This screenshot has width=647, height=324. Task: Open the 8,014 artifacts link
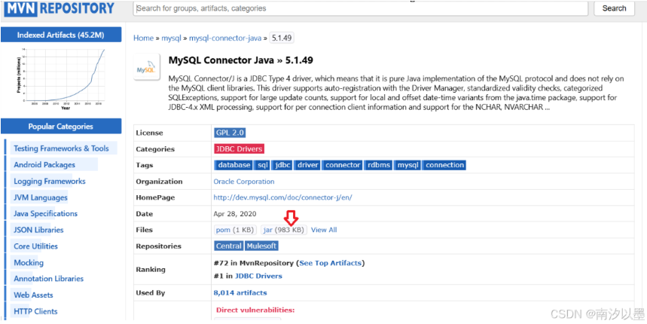(240, 292)
